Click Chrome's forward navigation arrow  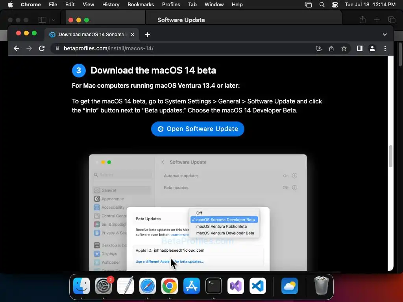(29, 48)
